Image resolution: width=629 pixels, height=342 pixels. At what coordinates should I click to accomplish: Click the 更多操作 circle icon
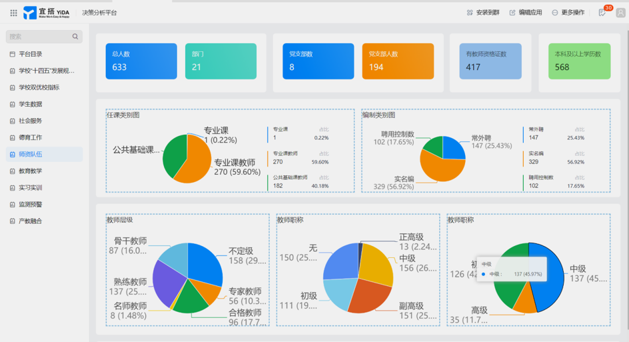[x=555, y=13]
